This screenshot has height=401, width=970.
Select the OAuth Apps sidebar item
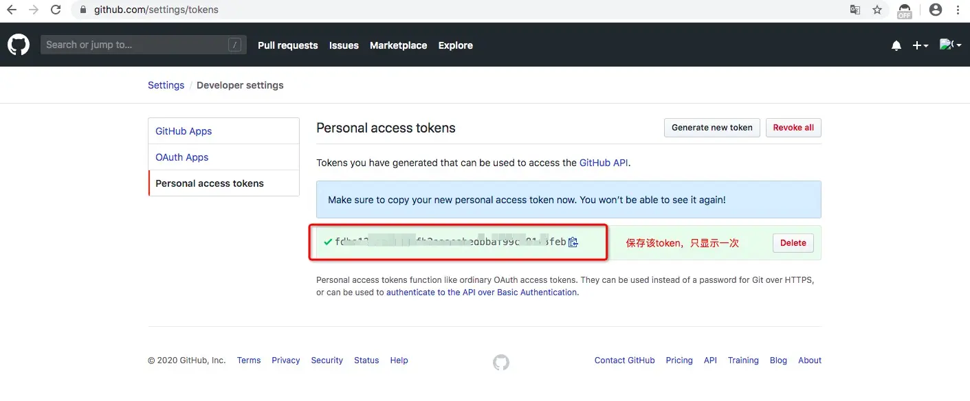pyautogui.click(x=182, y=157)
